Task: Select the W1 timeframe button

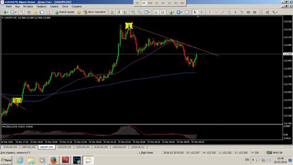Action: 176,3
